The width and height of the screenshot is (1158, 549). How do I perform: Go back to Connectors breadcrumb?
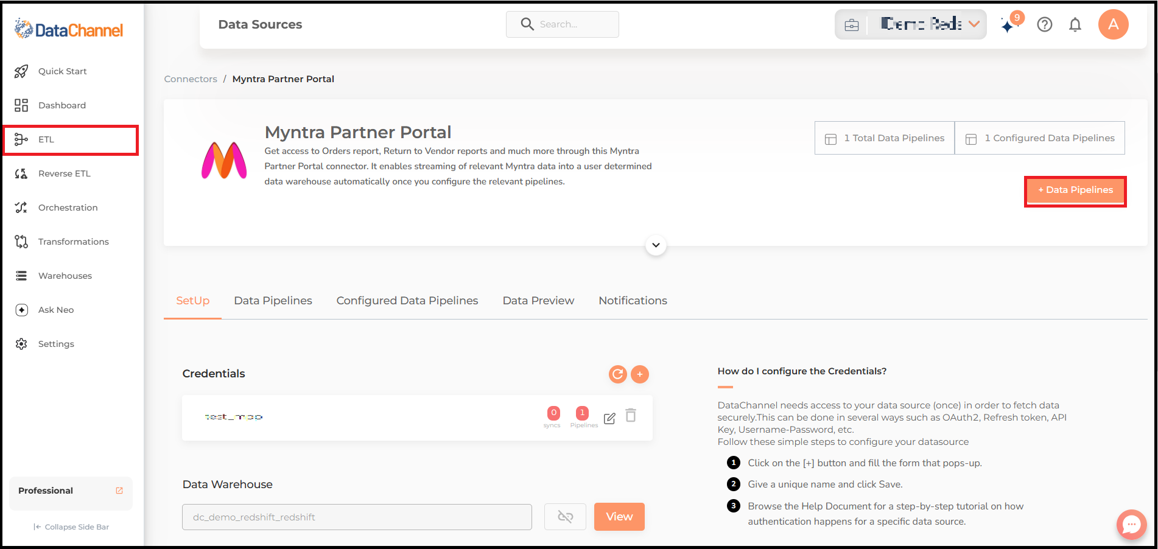[x=191, y=79]
